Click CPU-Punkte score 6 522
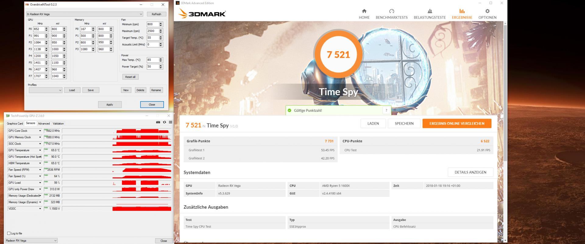585x244 pixels. (x=485, y=141)
